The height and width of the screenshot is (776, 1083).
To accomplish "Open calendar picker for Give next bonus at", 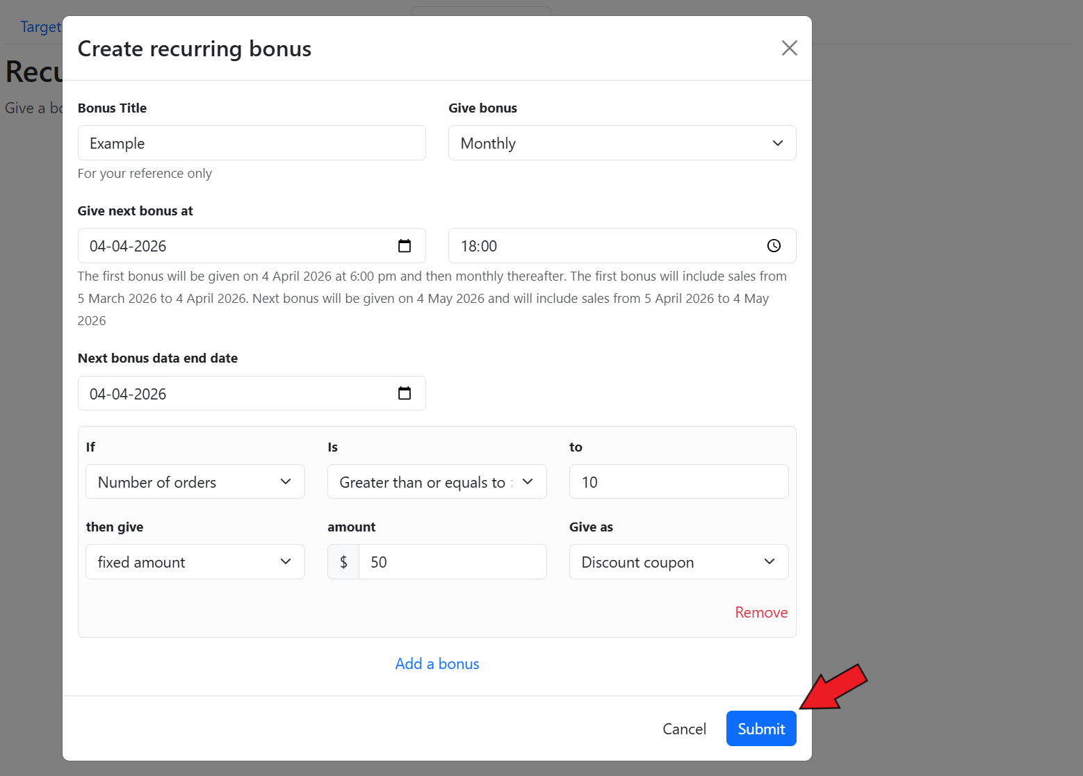I will coord(405,246).
